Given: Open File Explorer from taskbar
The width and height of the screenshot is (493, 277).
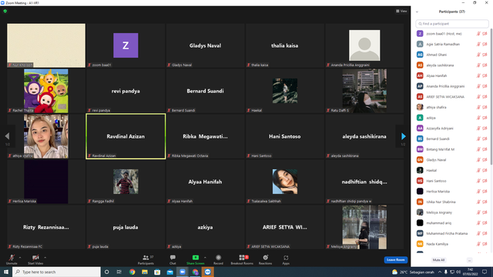Looking at the screenshot, I should [x=145, y=272].
